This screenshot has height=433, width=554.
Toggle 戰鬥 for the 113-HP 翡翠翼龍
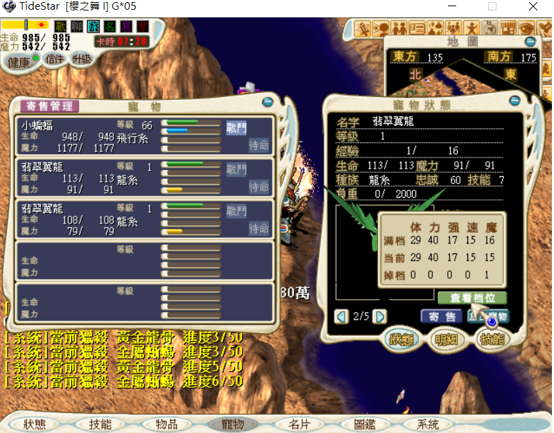(x=236, y=169)
